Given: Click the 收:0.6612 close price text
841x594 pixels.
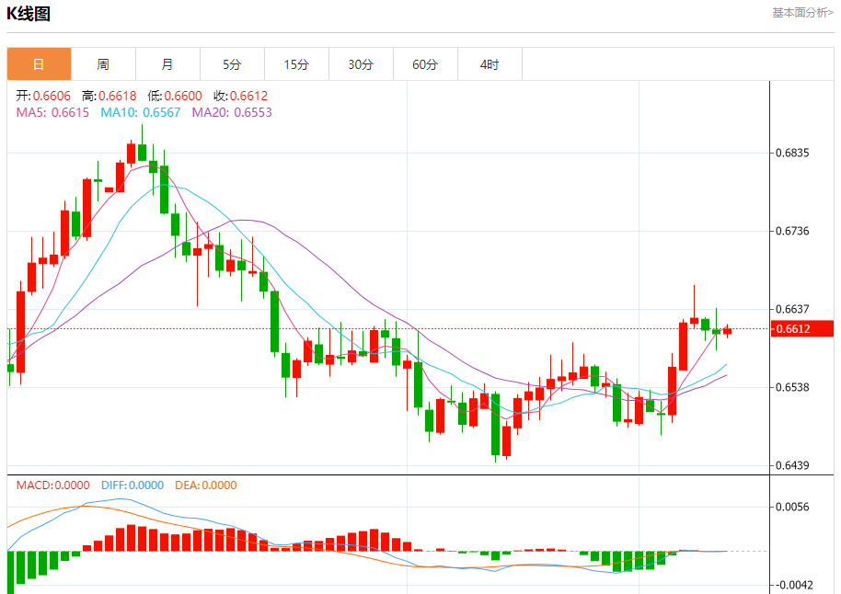Looking at the screenshot, I should (240, 96).
